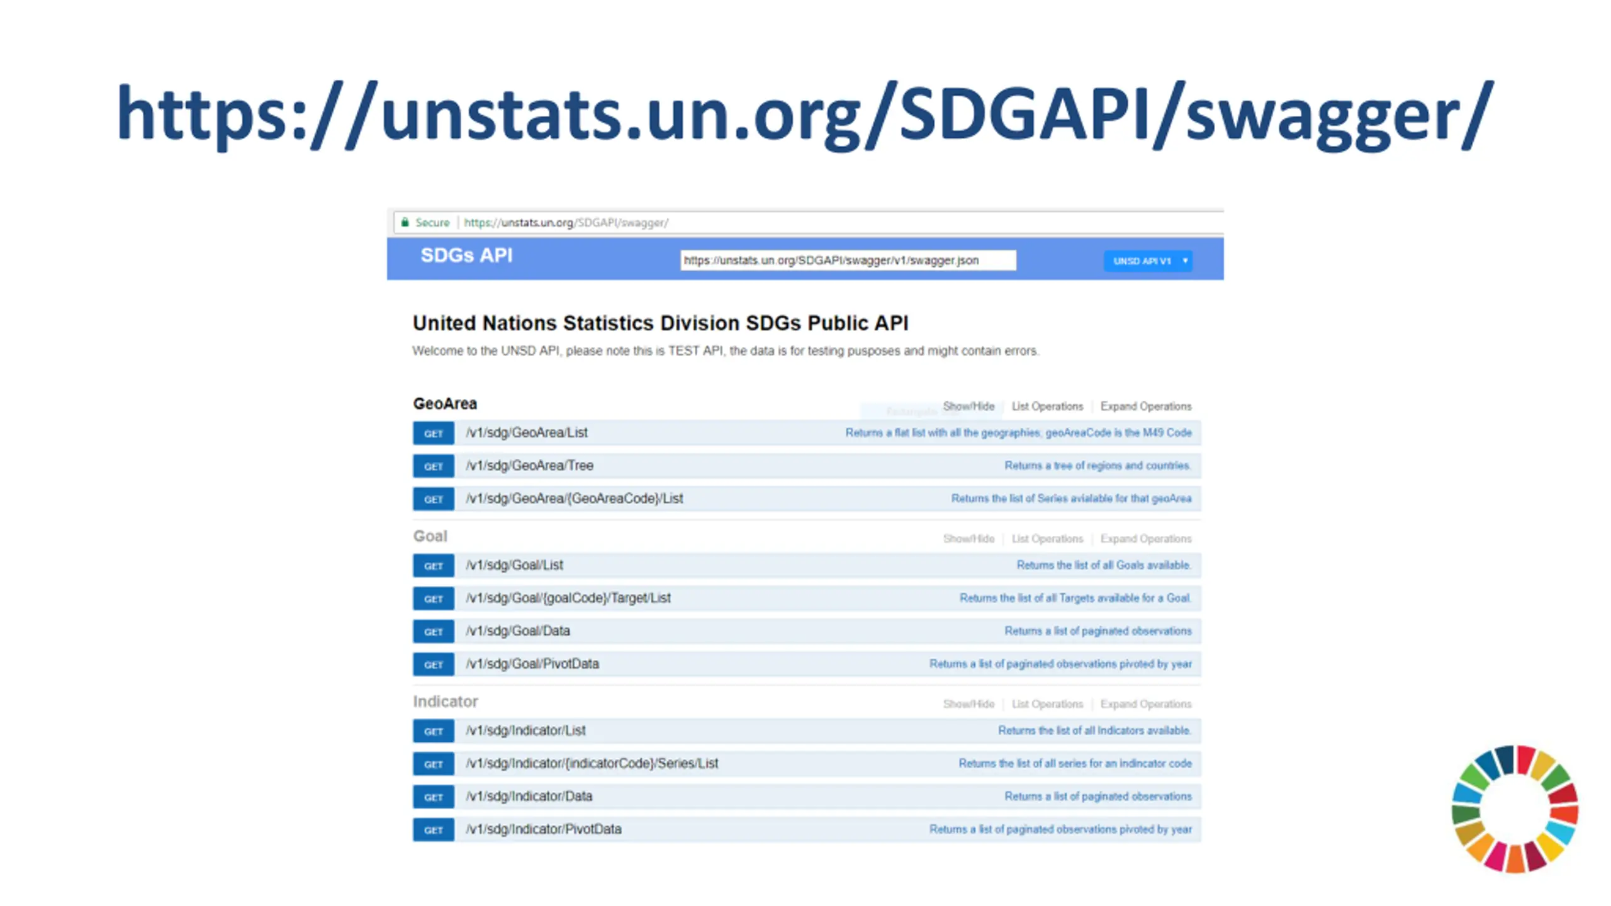
Task: Open the /v1/sdg/GeoArea/Tree endpoint path
Action: pos(529,466)
